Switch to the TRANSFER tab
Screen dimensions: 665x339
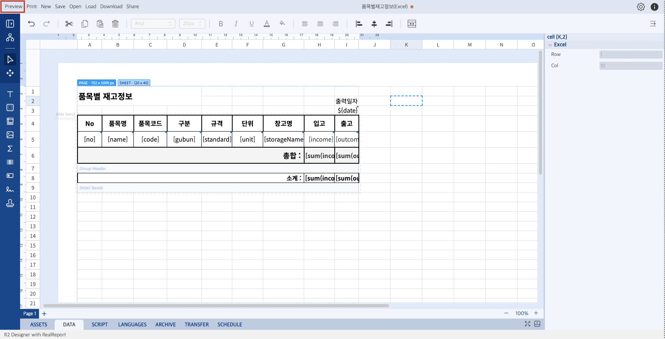pyautogui.click(x=197, y=325)
